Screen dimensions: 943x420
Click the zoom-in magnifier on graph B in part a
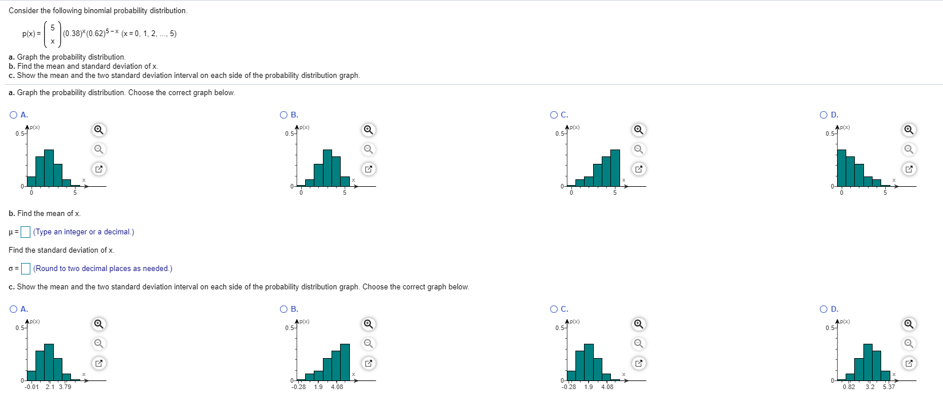tap(368, 130)
